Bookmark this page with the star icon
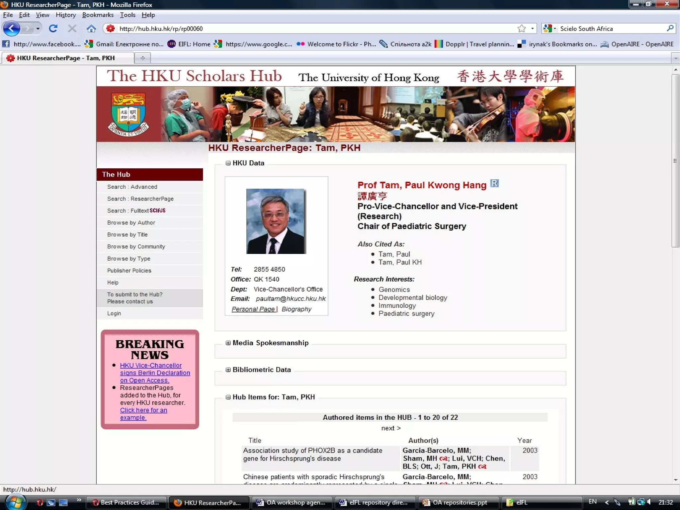Image resolution: width=680 pixels, height=510 pixels. (521, 29)
